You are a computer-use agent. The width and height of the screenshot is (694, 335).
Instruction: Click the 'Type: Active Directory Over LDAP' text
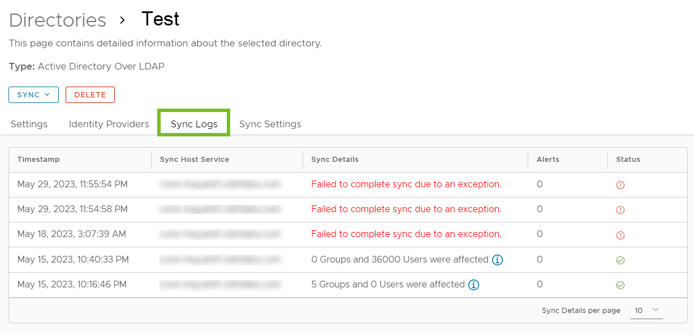click(87, 66)
